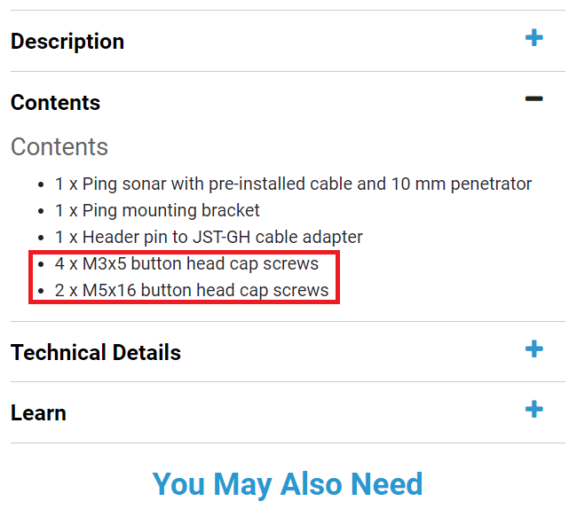
Task: Select the Ping mounting bracket list item
Action: [x=157, y=211]
